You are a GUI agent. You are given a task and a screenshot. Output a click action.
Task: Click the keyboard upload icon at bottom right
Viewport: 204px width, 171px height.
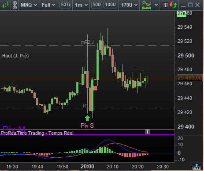click(x=197, y=167)
